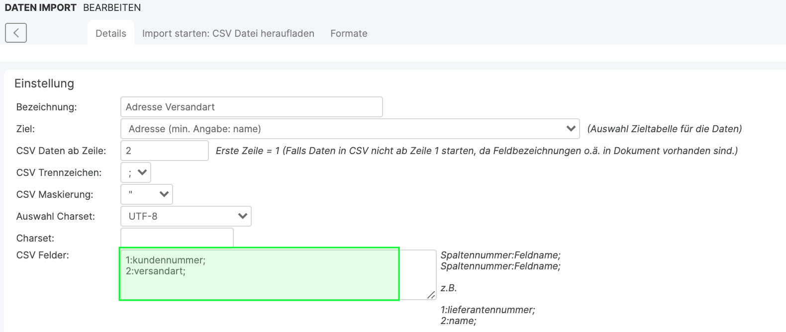The height and width of the screenshot is (332, 786).
Task: Switch to the Details tab
Action: tap(110, 33)
